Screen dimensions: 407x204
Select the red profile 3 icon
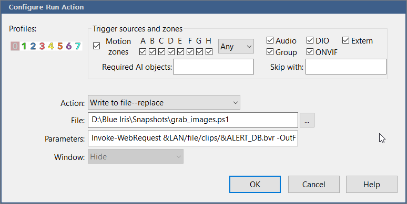tap(42, 46)
